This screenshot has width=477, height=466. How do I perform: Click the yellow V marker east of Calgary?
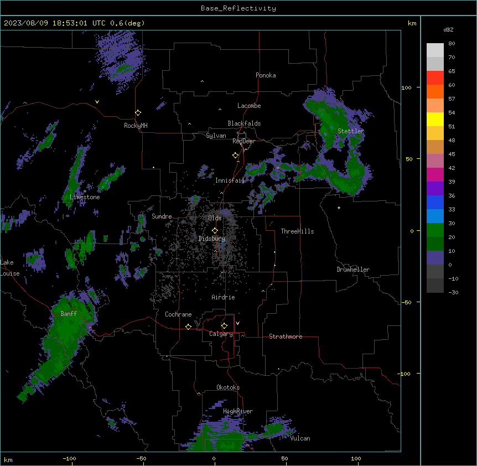[x=237, y=323]
